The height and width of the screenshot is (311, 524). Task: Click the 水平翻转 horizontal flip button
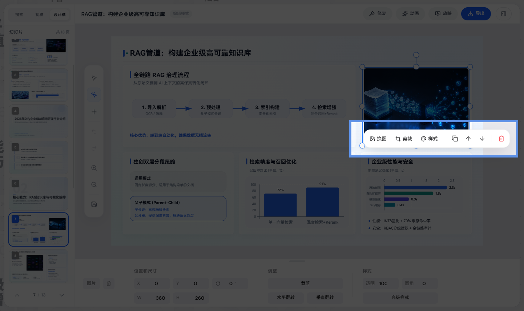pos(286,298)
